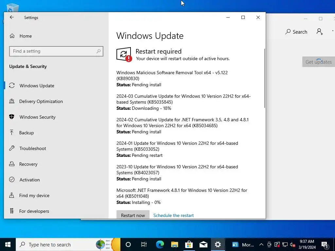Open the news widget on the taskbar
This screenshot has width=335, height=251.
(243, 244)
